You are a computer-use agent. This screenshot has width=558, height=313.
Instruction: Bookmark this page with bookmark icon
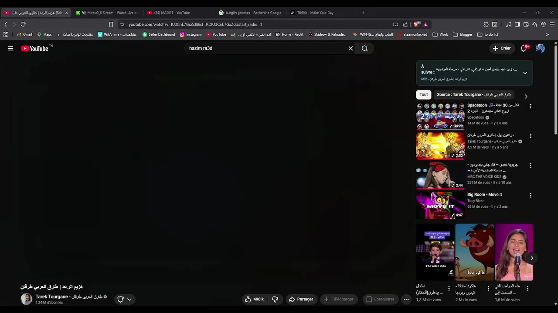pyautogui.click(x=111, y=24)
